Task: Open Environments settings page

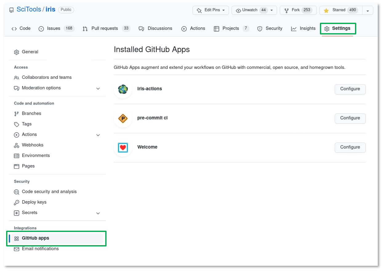Action: tap(36, 156)
